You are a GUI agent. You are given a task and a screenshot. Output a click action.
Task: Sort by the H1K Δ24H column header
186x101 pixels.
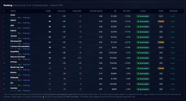[x=62, y=11]
